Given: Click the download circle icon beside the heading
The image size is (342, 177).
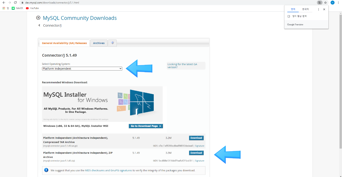Looking at the screenshot, I should click(38, 18).
